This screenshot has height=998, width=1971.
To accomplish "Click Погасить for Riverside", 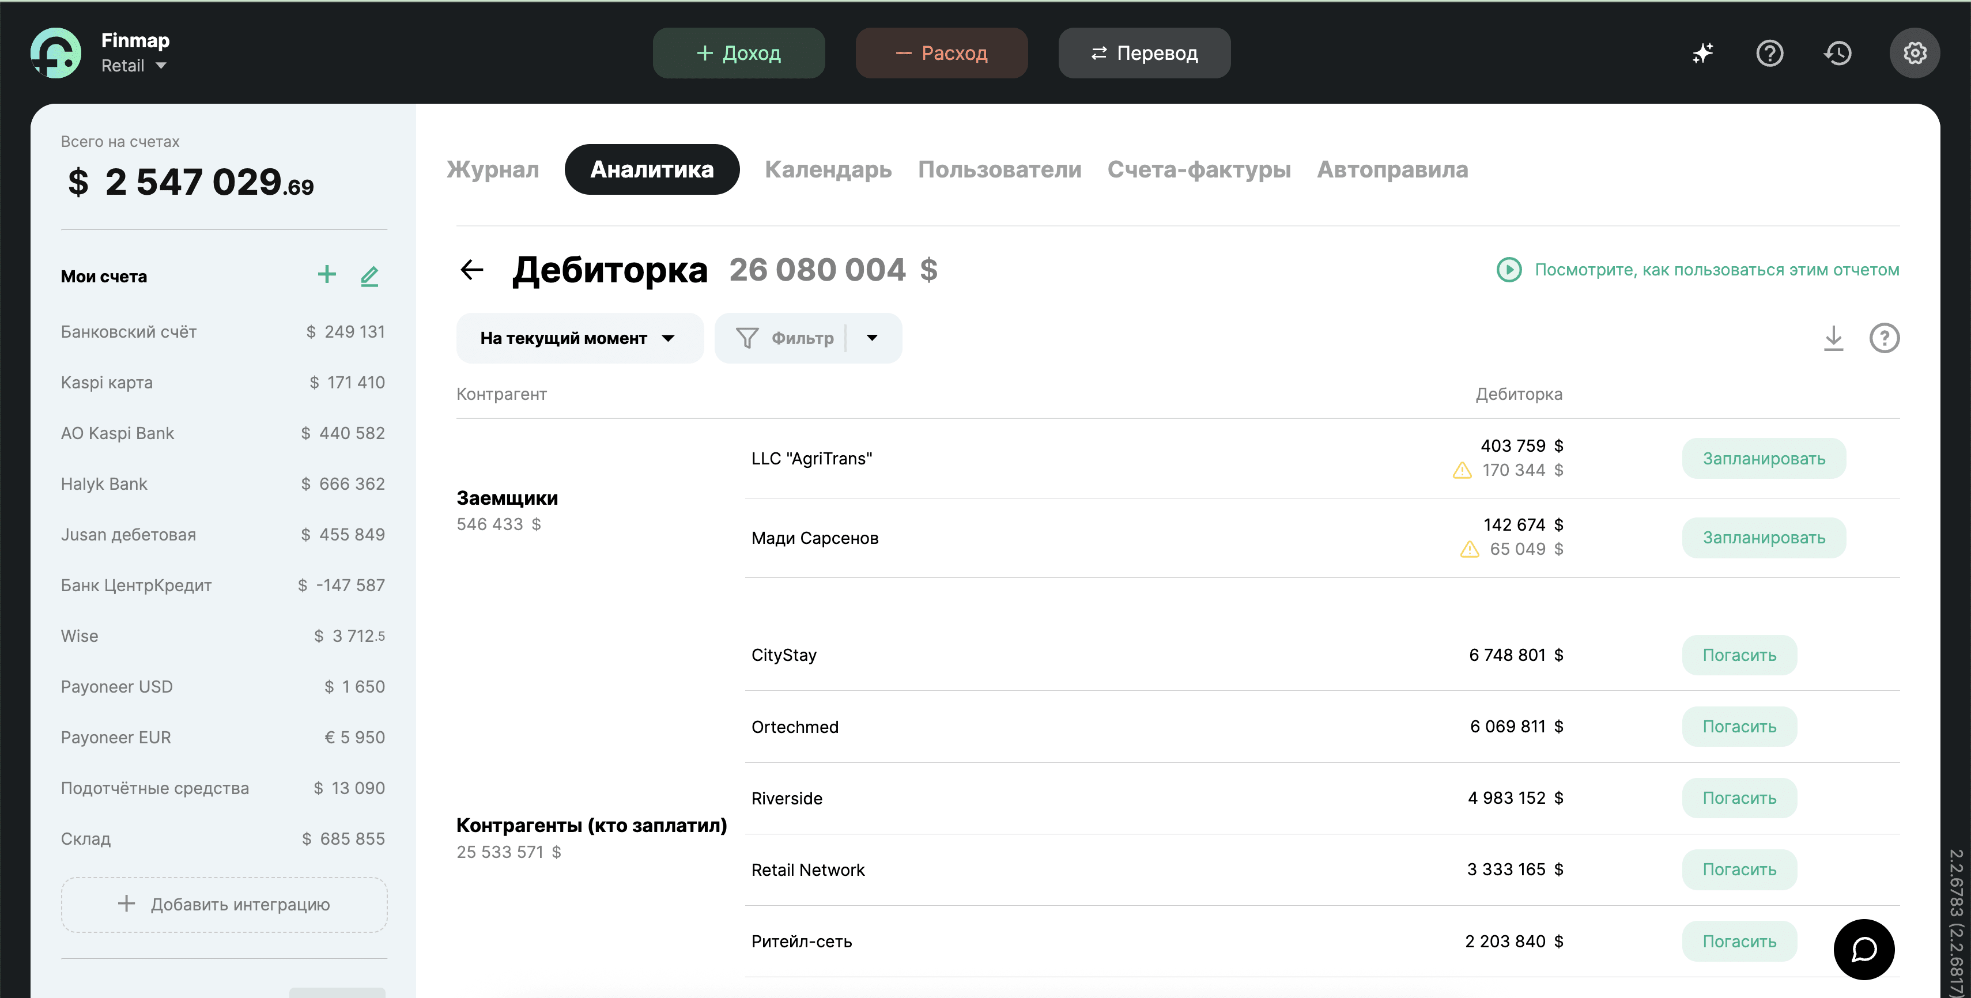I will pyautogui.click(x=1739, y=797).
